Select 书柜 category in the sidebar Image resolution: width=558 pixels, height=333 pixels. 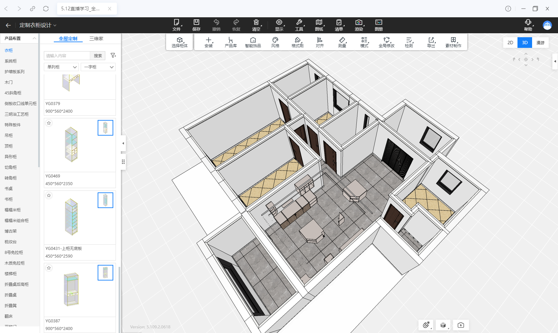tap(9, 199)
